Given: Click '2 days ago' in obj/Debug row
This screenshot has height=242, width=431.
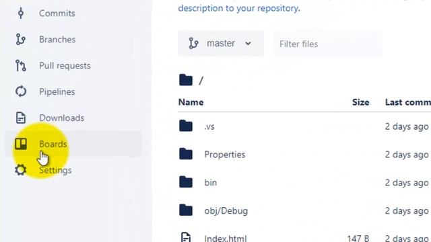Looking at the screenshot, I should pos(407,210).
